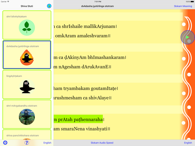This screenshot has height=146, width=195.
Task: Tap the white ribbon dot beside the shivAlaye line
Action: click(184, 93)
